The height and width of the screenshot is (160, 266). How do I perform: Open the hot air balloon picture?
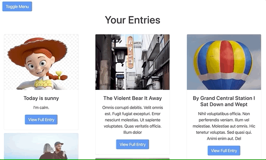(x=224, y=62)
